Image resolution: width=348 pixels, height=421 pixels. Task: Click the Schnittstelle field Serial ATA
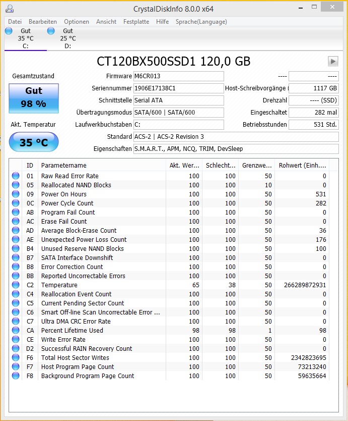pyautogui.click(x=179, y=100)
